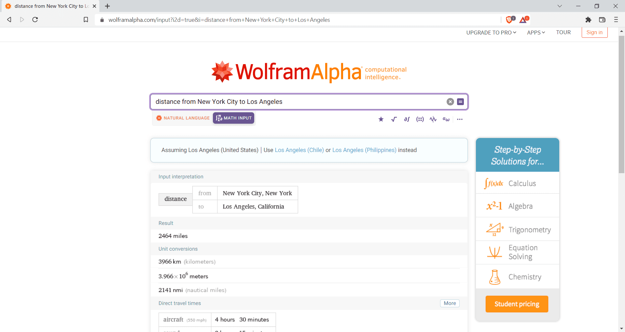The width and height of the screenshot is (625, 332).
Task: Click the browser forward arrow
Action: click(x=22, y=20)
